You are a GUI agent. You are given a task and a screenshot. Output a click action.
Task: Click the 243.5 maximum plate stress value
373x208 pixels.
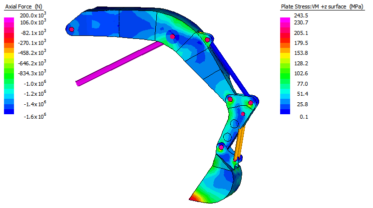301,15
